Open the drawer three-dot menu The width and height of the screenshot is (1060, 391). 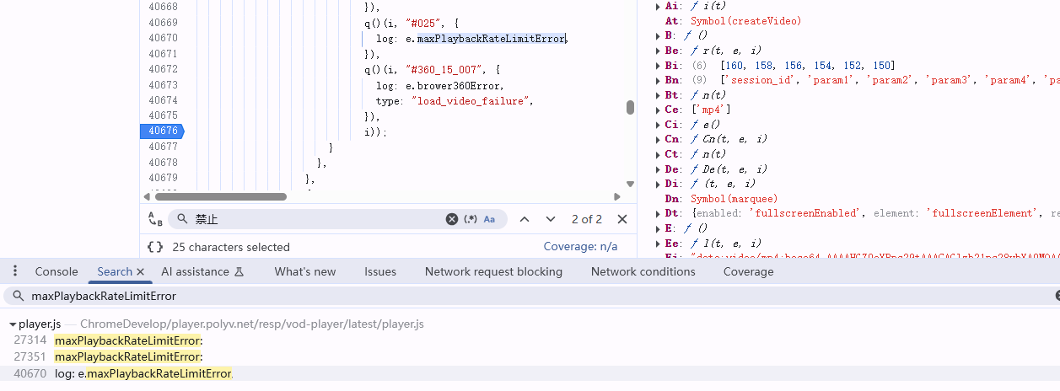15,271
